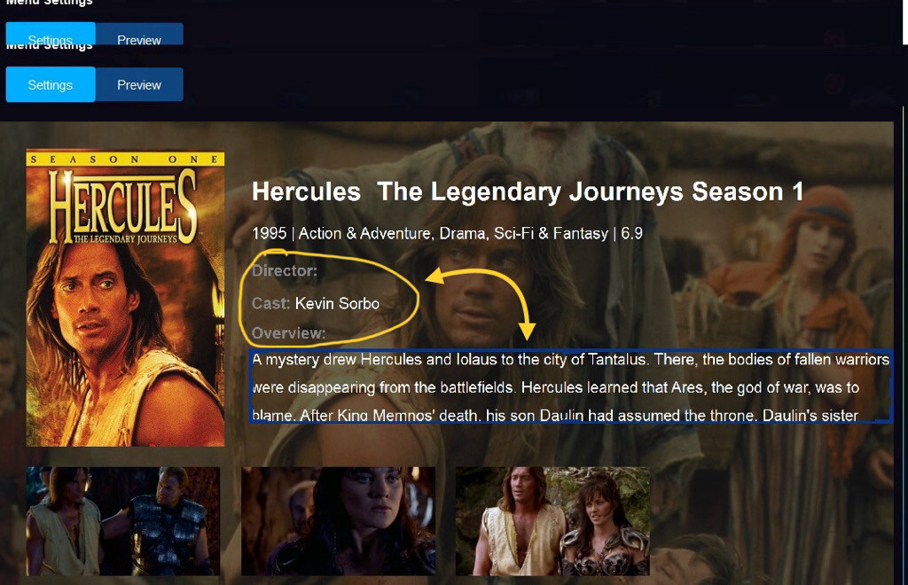Open the Hercules Season One poster
This screenshot has width=908, height=585.
[125, 299]
